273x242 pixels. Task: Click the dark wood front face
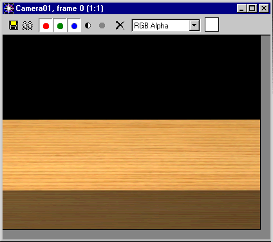[131, 210]
